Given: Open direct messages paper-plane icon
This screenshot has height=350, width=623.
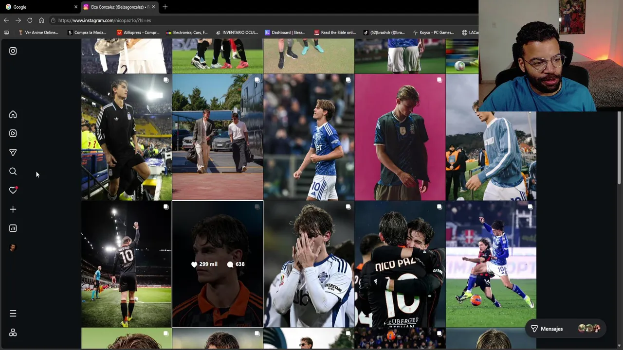Looking at the screenshot, I should pyautogui.click(x=13, y=152).
